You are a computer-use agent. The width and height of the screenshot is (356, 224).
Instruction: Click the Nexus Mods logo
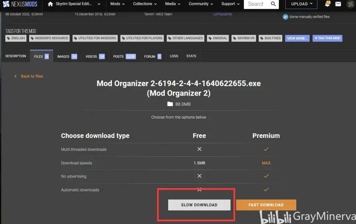(19, 4)
